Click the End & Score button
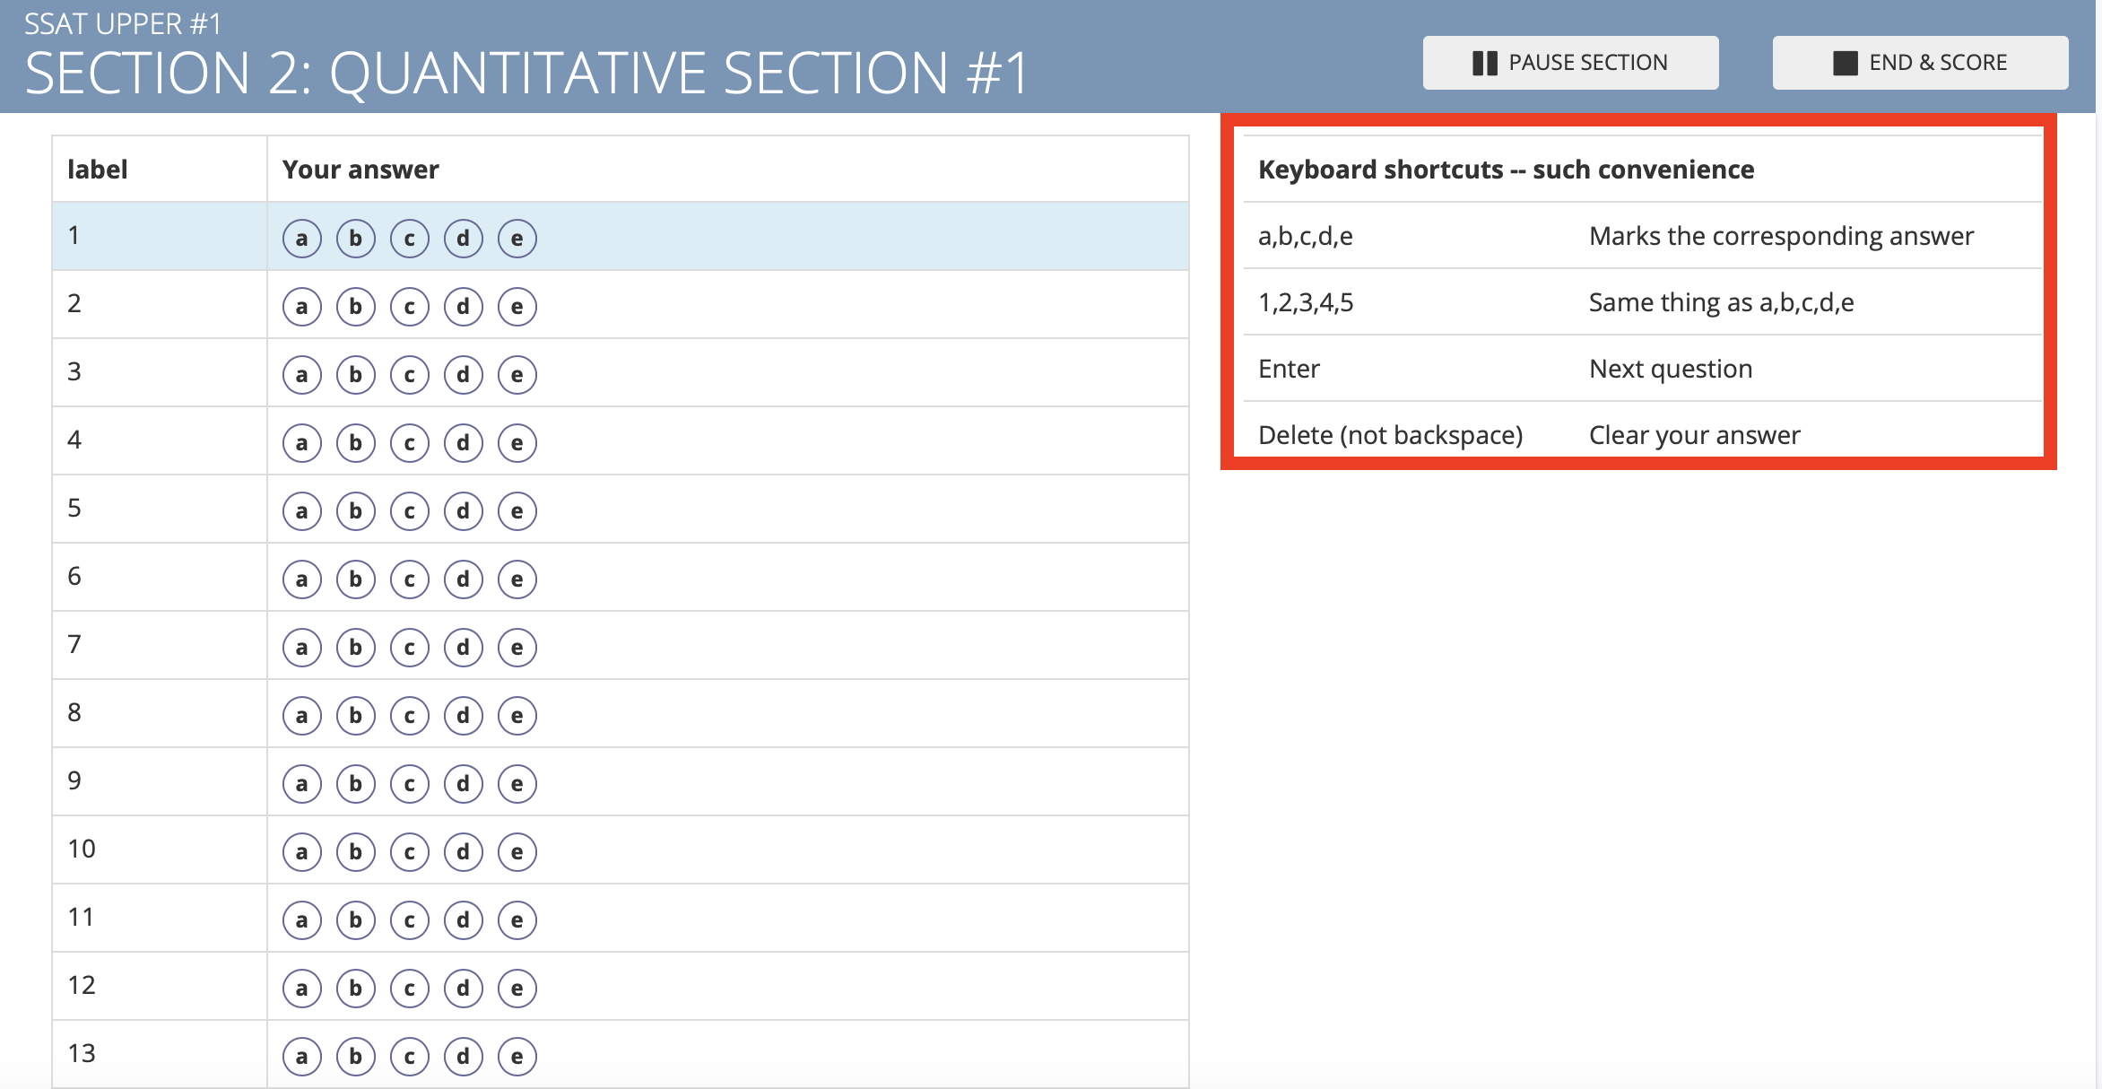This screenshot has width=2102, height=1089. (1920, 63)
